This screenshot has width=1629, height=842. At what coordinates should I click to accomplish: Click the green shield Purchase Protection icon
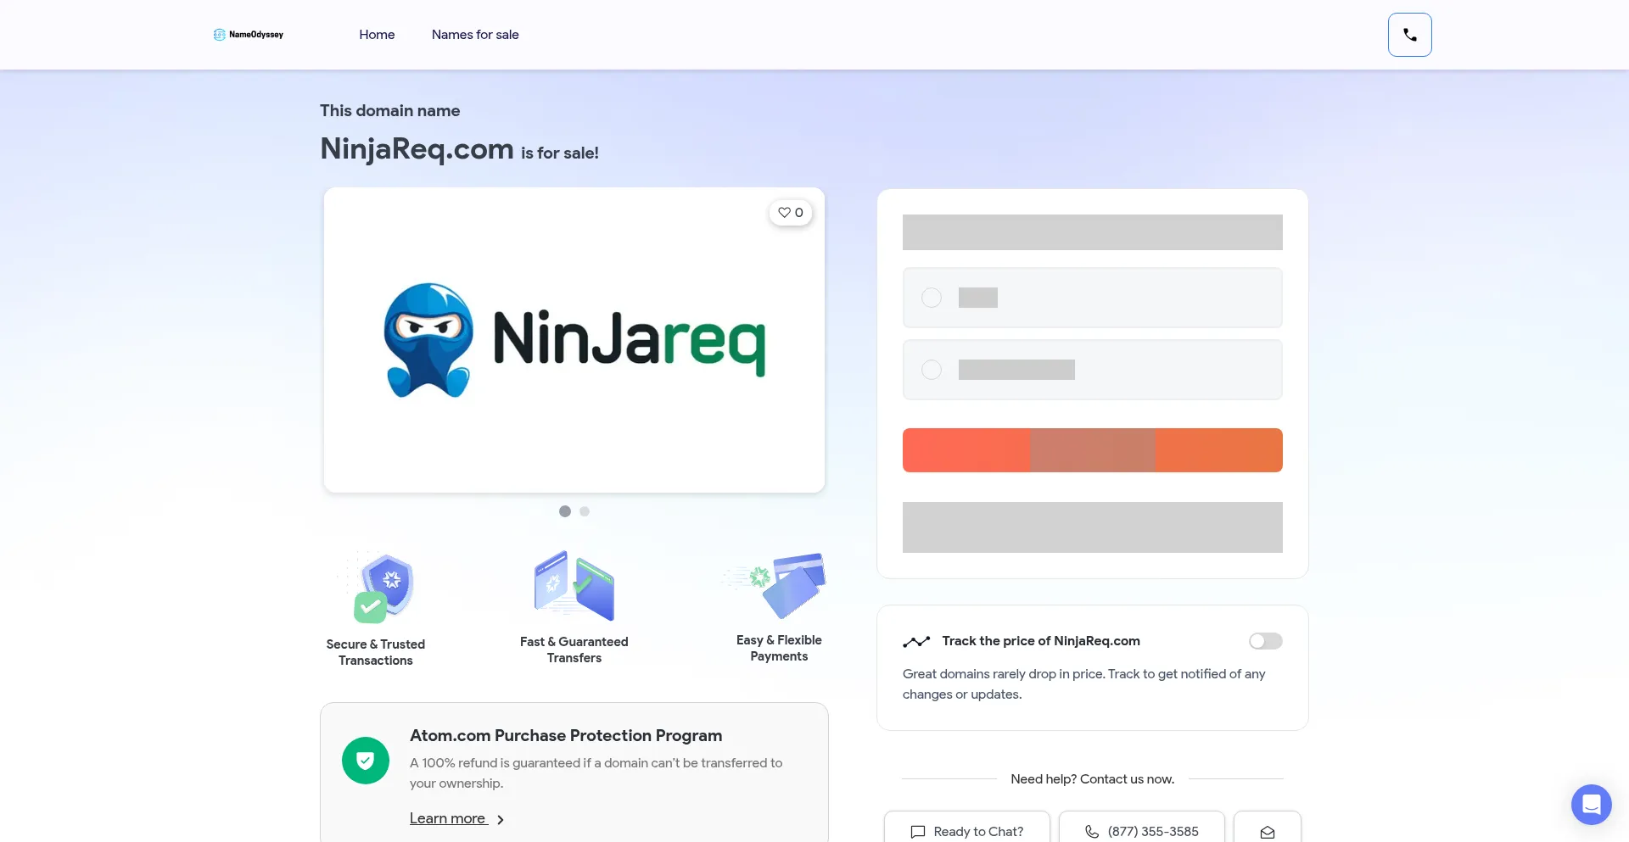pyautogui.click(x=366, y=761)
